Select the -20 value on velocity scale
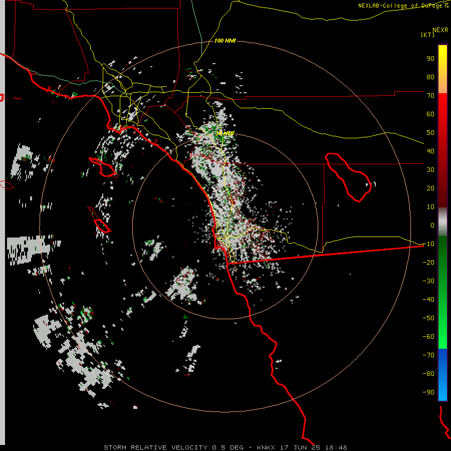Screen dimensions: 451x451 coord(428,262)
